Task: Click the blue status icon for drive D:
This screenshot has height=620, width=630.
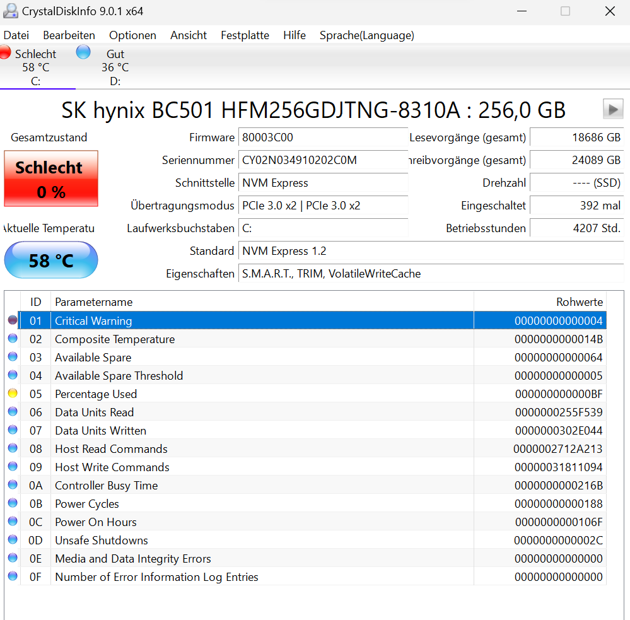Action: coord(83,52)
